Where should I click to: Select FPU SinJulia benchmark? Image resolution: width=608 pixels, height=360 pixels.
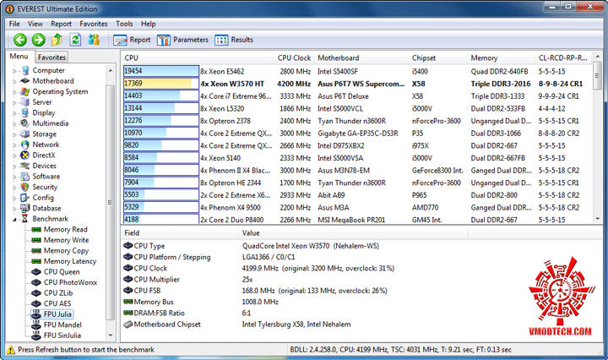(62, 335)
